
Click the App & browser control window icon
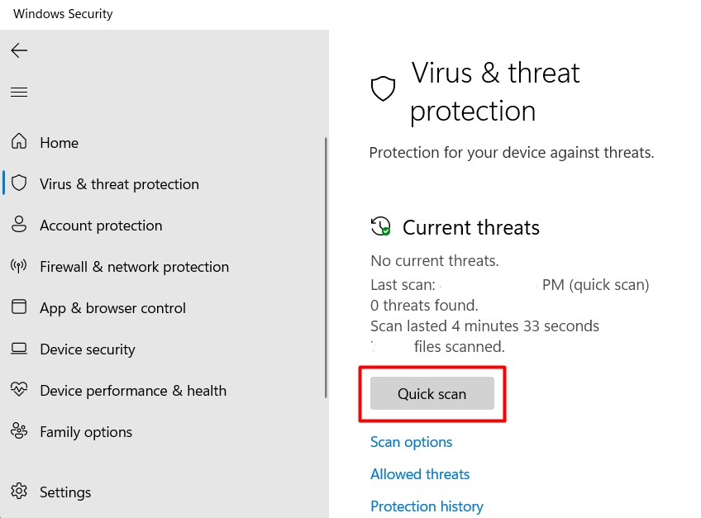point(19,307)
